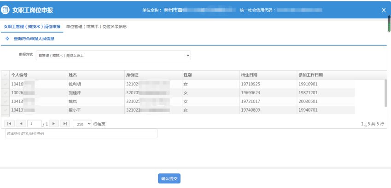Viewport: 391px width, 188px height.
Task: Click the table's vertical scrollbar
Action: (x=385, y=92)
